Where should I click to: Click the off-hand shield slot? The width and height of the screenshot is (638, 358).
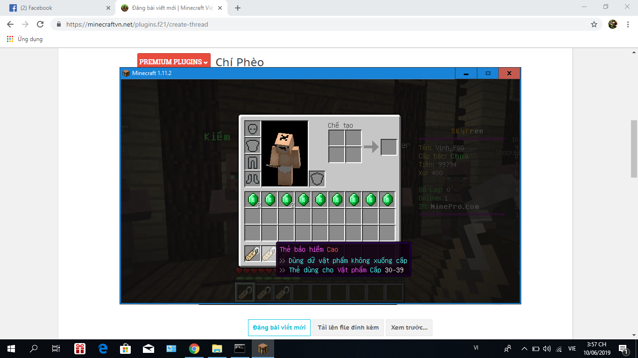(x=317, y=179)
